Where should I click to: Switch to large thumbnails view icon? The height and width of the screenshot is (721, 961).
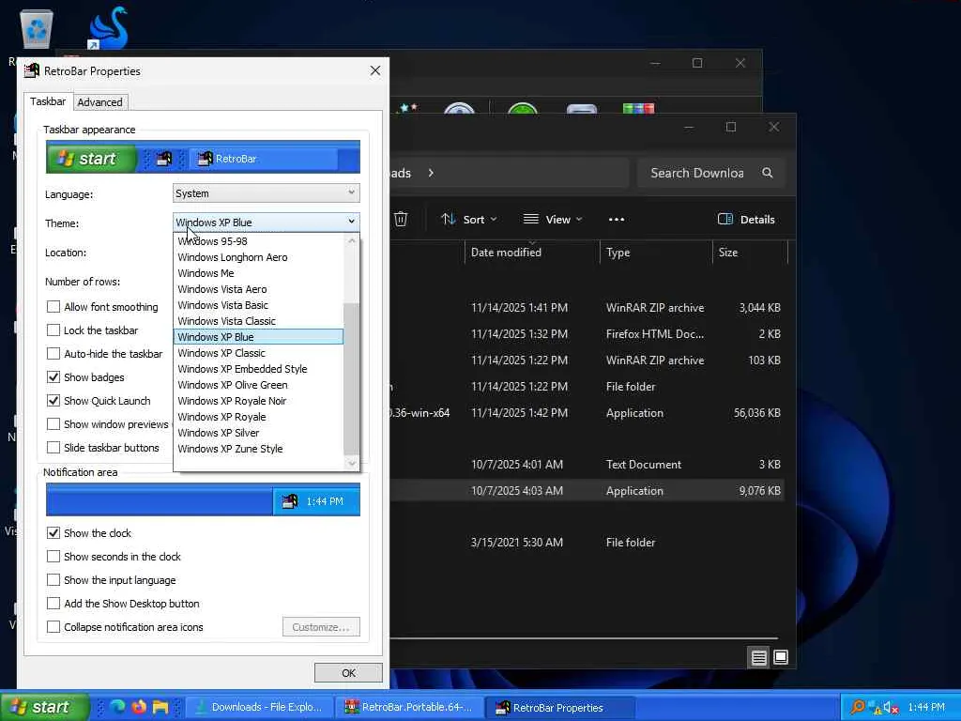pos(781,657)
